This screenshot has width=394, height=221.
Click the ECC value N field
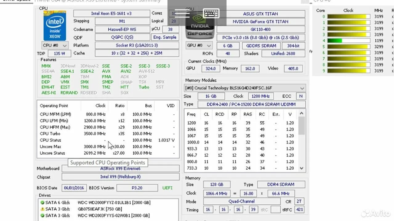tap(301, 96)
